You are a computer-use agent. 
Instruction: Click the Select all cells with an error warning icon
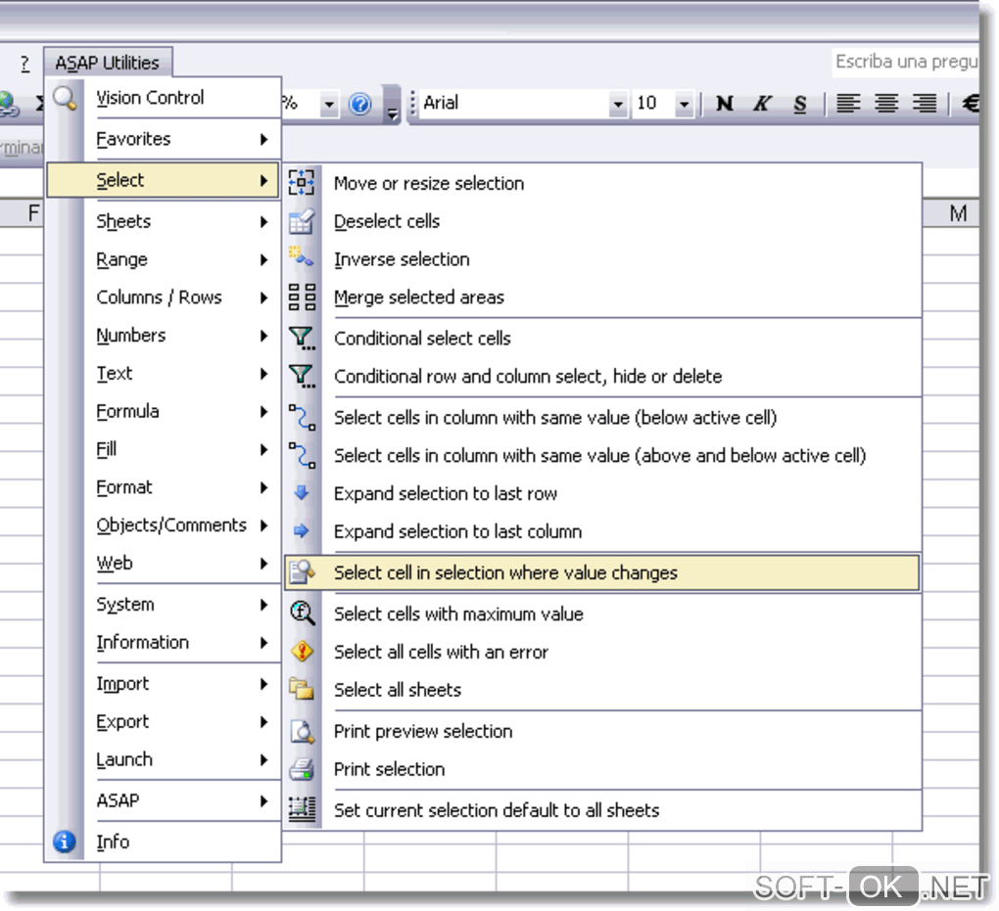coord(302,652)
